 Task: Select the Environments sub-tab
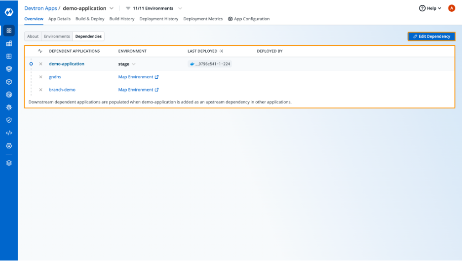(x=57, y=36)
